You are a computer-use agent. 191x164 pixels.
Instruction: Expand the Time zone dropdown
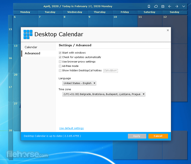tap(104, 94)
